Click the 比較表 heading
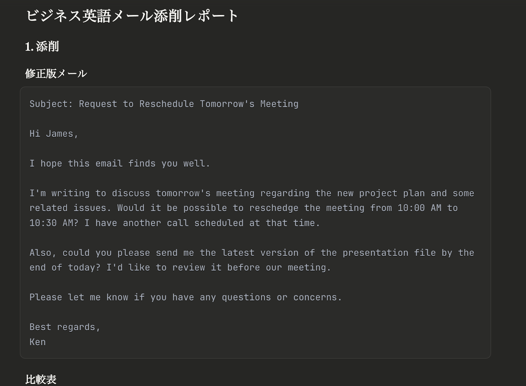Image resolution: width=526 pixels, height=386 pixels. [41, 379]
